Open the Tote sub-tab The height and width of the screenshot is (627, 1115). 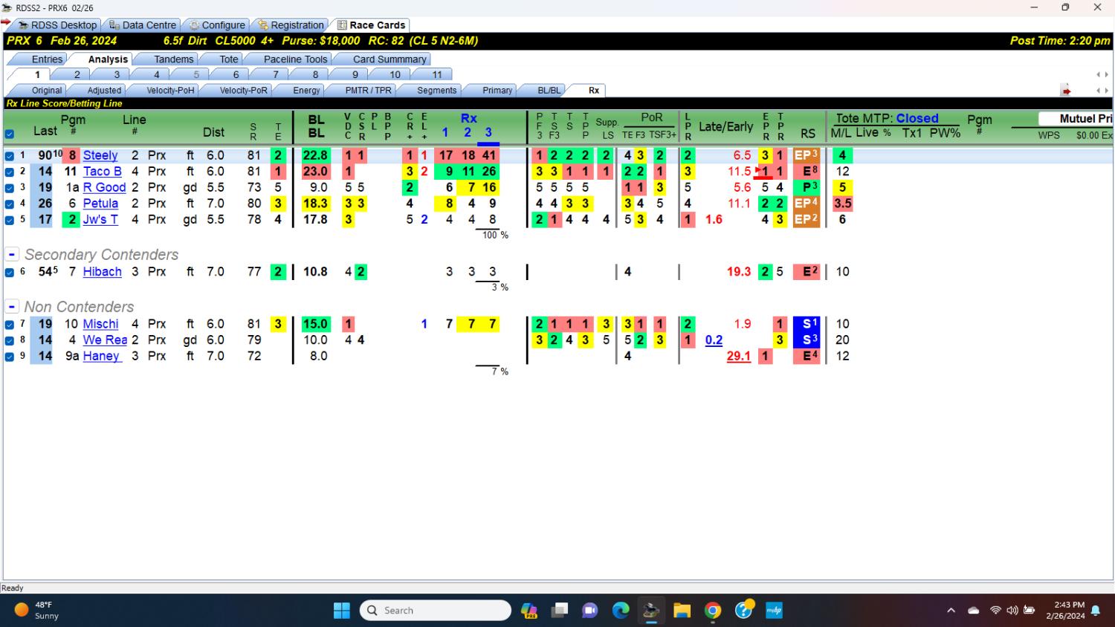(x=228, y=59)
